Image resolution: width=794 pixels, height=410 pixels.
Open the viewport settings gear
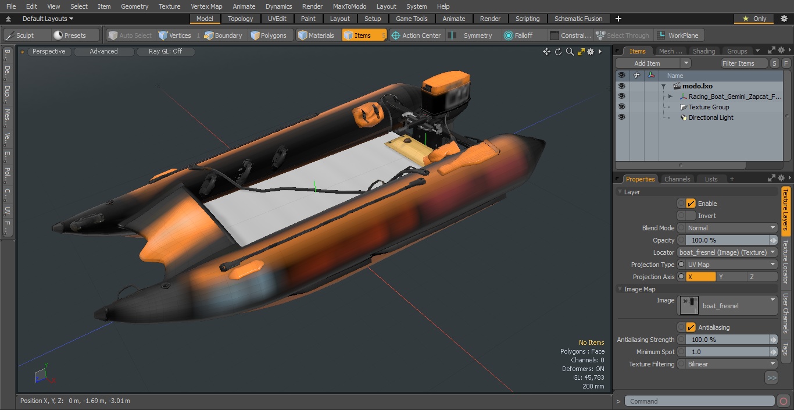591,52
